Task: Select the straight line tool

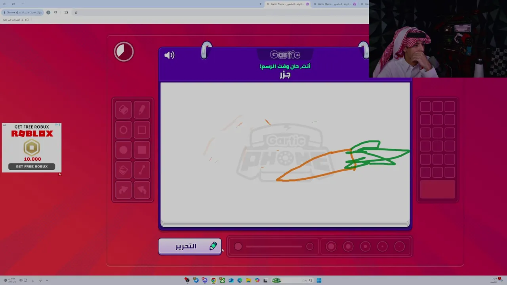Action: [142, 170]
